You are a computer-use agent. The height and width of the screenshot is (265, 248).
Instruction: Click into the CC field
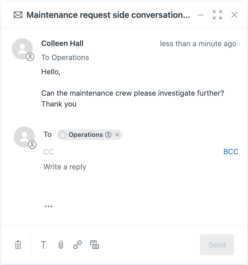(x=49, y=152)
